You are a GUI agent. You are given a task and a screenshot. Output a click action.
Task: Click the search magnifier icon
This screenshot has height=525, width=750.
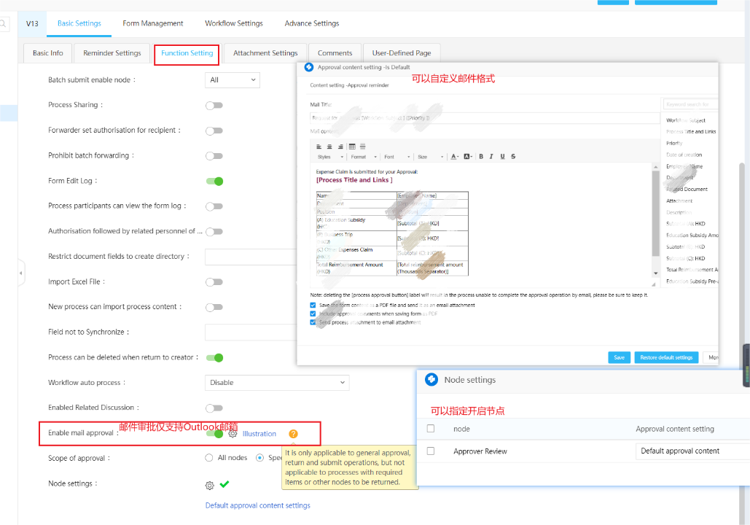point(3,23)
